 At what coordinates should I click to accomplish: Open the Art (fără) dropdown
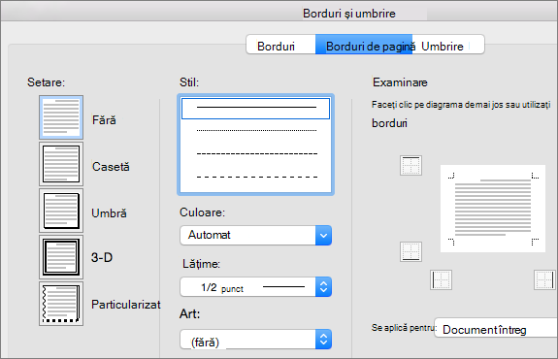click(256, 339)
